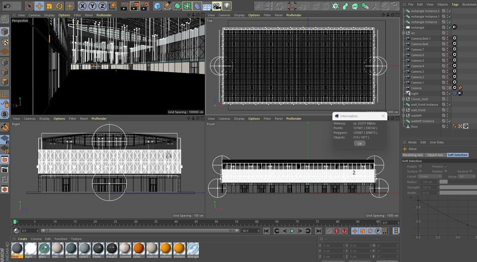
Task: Toggle the Rubber checkbox
Action: point(446,171)
